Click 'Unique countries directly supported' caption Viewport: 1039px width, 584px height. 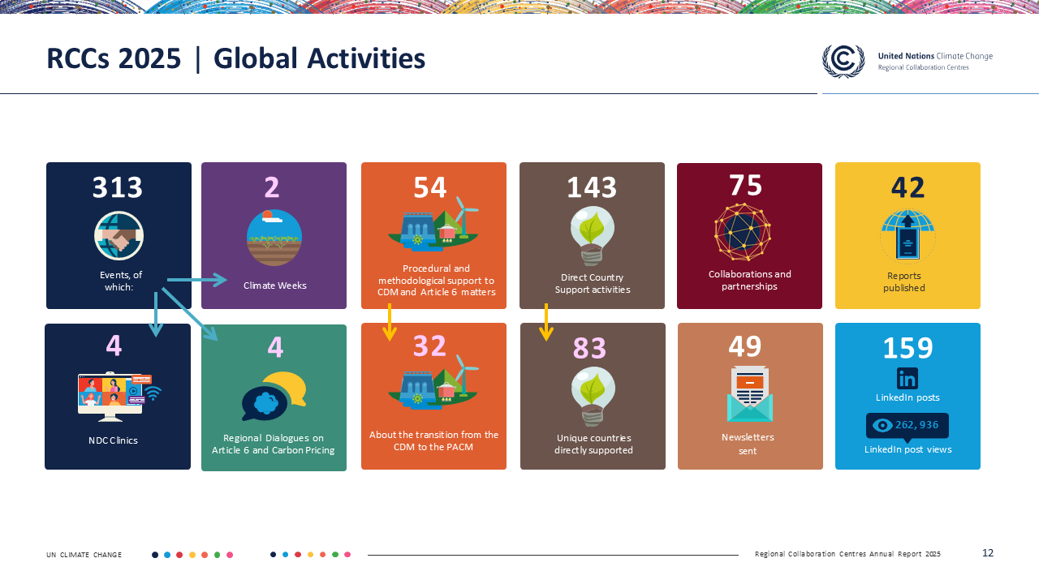point(593,444)
